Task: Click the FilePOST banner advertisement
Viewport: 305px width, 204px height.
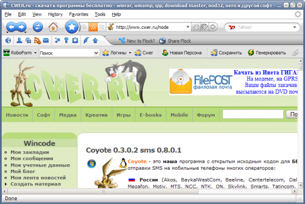Action: [x=233, y=82]
